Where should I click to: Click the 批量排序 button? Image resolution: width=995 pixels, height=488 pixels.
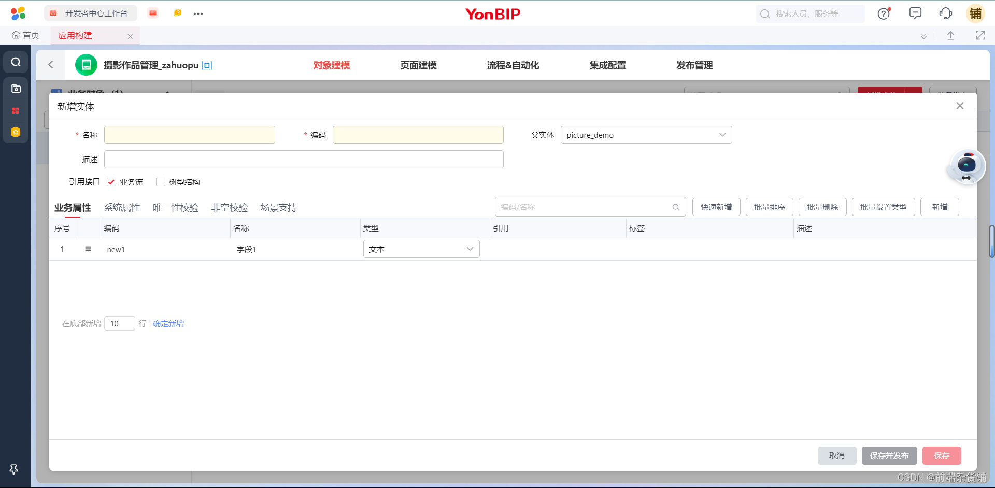[x=770, y=207]
